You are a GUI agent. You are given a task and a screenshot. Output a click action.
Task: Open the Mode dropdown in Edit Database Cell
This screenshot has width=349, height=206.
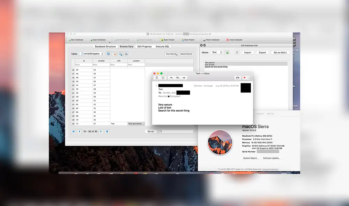(217, 52)
